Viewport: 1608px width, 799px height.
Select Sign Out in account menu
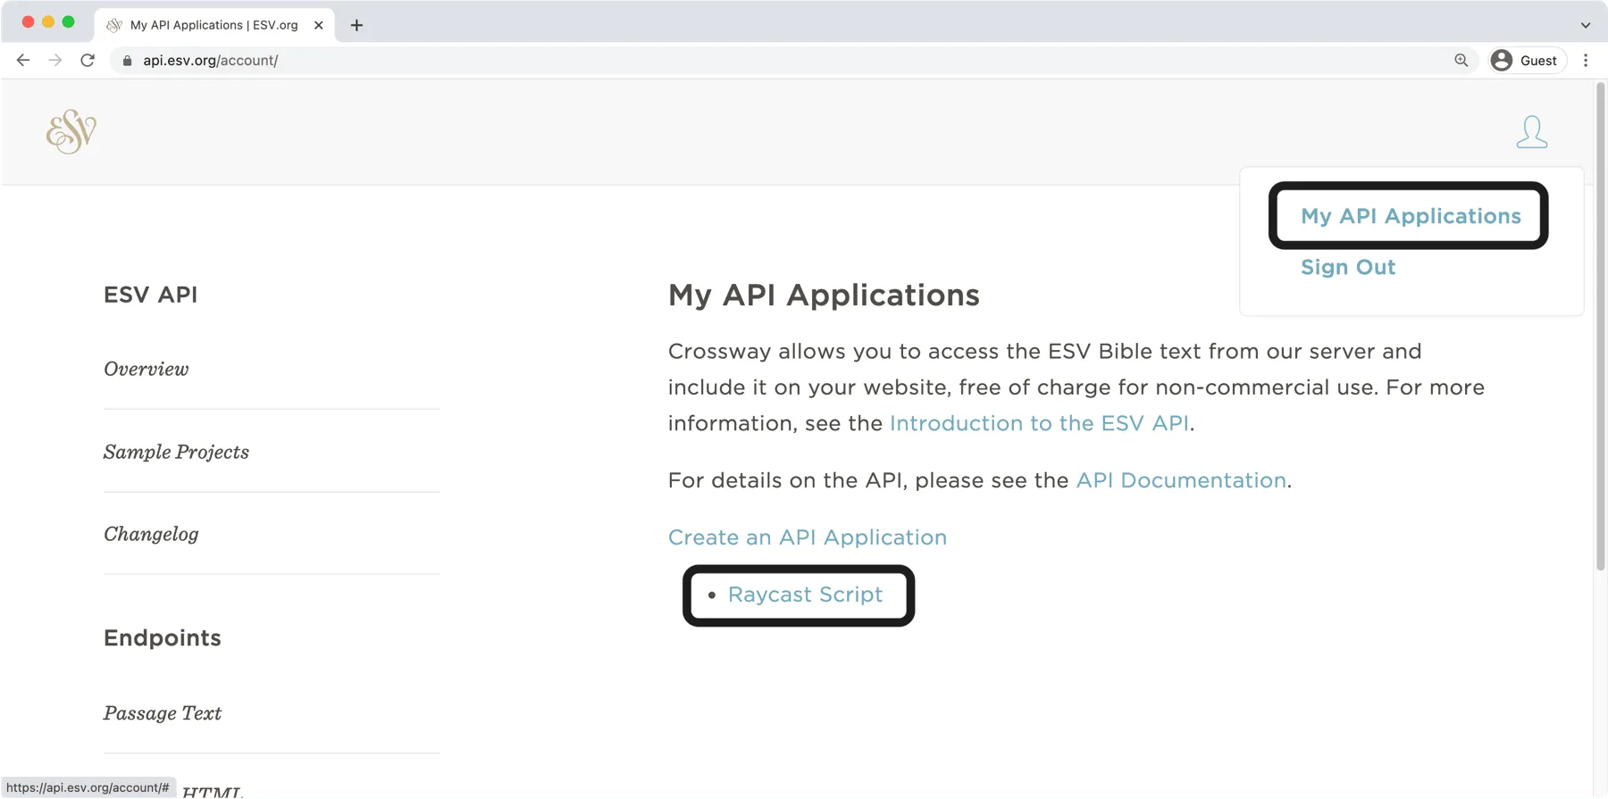point(1347,267)
